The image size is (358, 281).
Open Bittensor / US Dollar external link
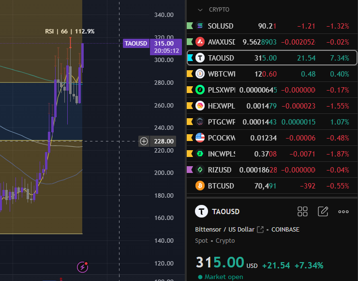[x=260, y=229]
